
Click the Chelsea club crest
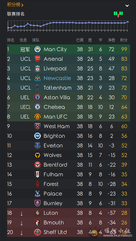(x=37, y=107)
